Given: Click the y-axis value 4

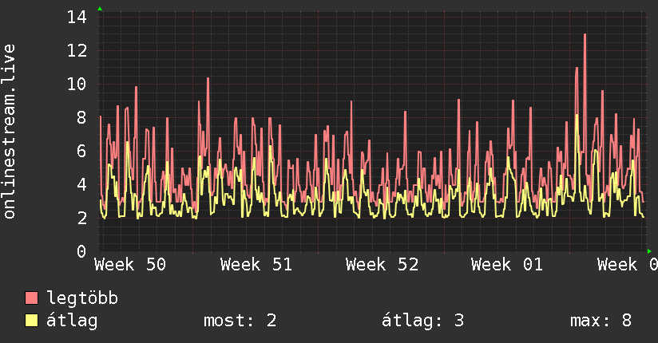Looking at the screenshot, I should tap(81, 184).
